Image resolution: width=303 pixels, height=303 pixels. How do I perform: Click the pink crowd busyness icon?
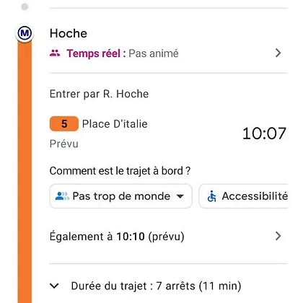[x=55, y=53]
